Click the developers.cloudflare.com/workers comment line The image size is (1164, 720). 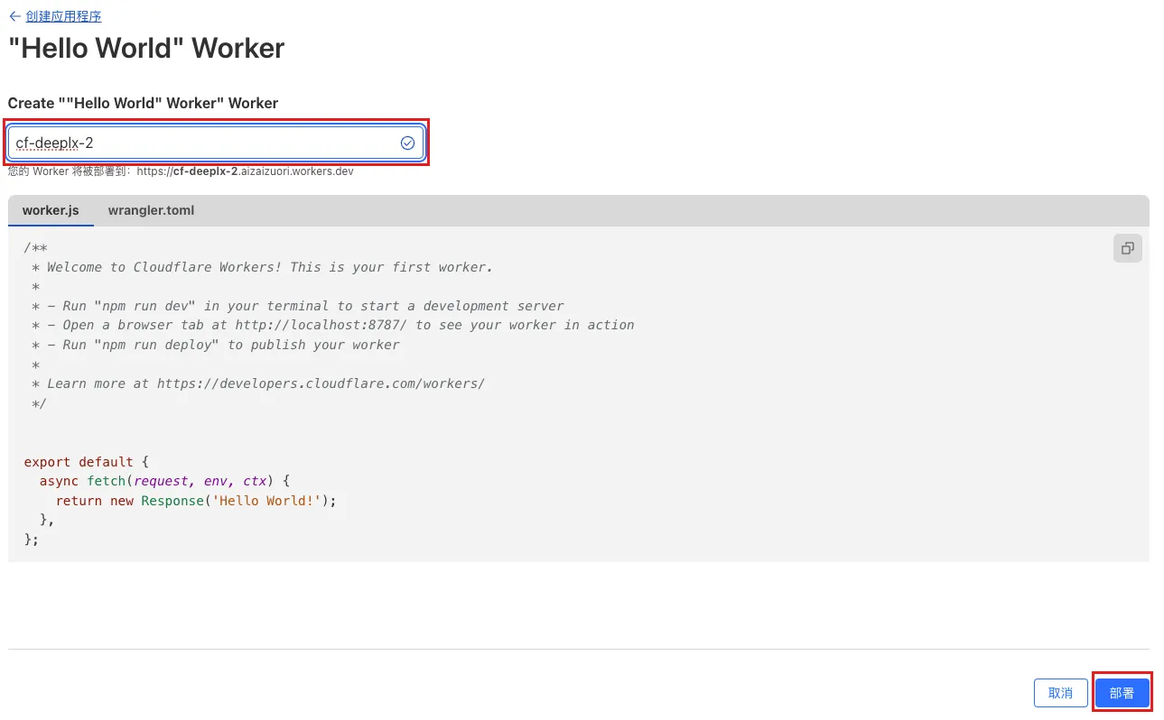click(x=258, y=383)
